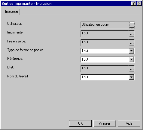Select the Inclusion tab
The width and height of the screenshot is (143, 130).
click(x=11, y=12)
